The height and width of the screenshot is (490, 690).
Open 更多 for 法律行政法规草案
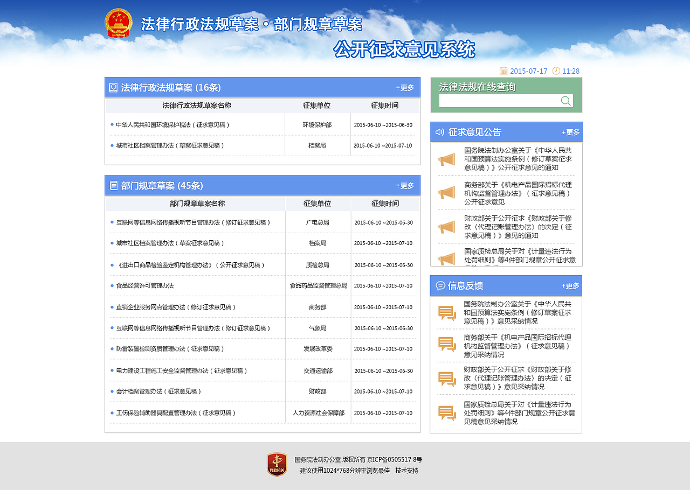(x=404, y=87)
